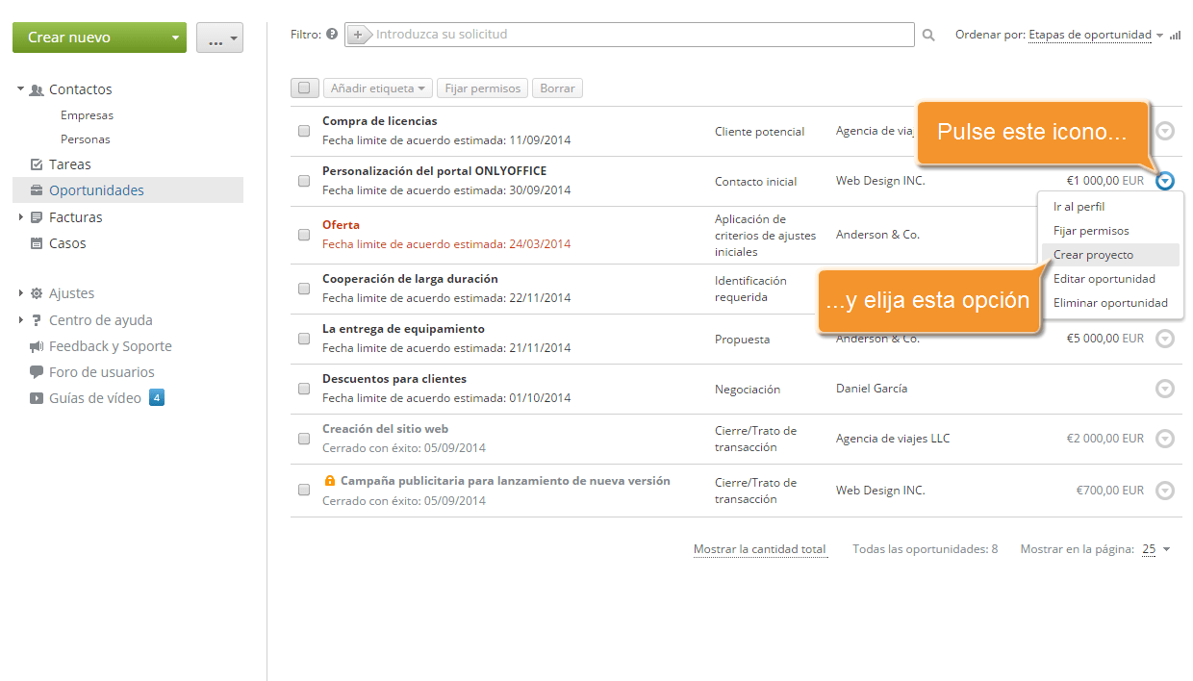Check the Cooperación de larga duración checkbox
The height and width of the screenshot is (681, 1193).
[304, 289]
